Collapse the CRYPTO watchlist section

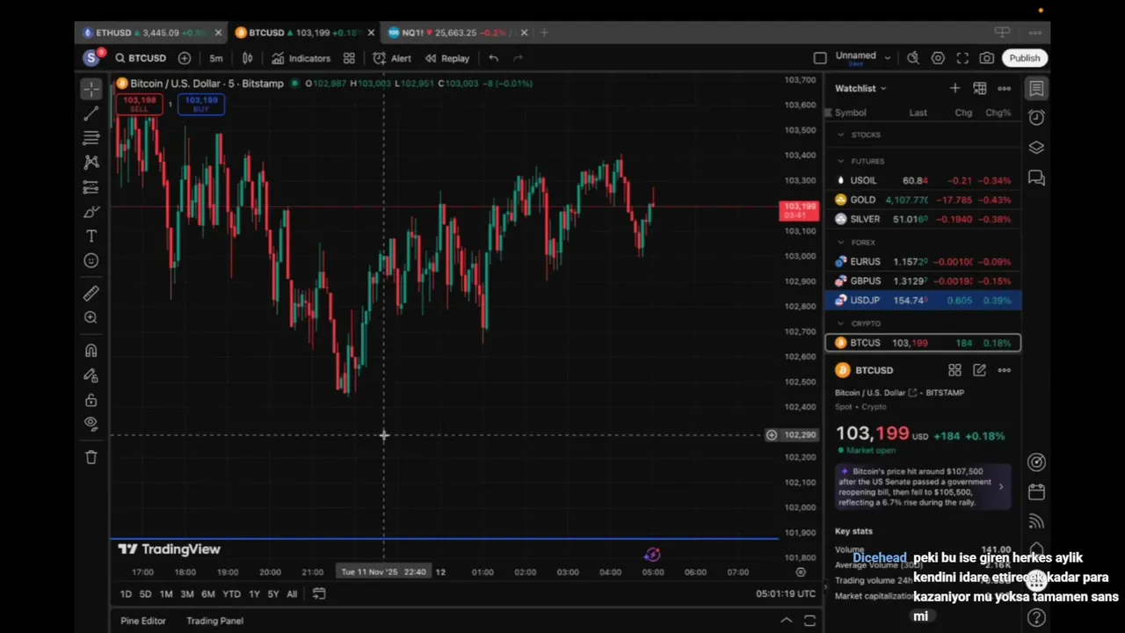coord(840,324)
